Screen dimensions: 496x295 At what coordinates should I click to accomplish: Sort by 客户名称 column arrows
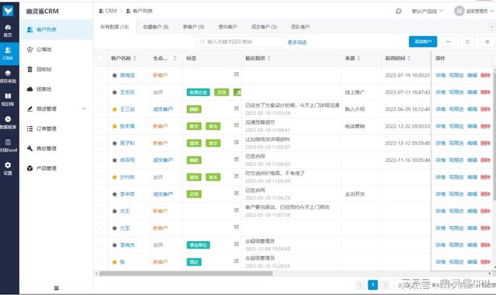[135, 58]
